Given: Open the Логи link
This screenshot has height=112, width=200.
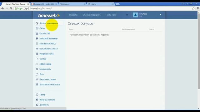Looking at the screenshot, I should 42,74.
